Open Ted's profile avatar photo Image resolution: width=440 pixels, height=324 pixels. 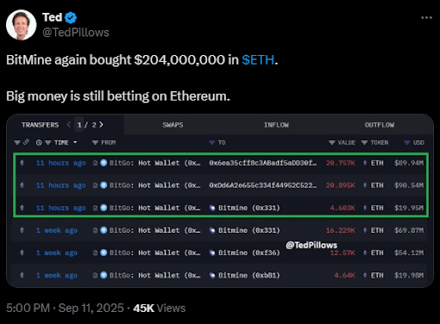(21, 25)
